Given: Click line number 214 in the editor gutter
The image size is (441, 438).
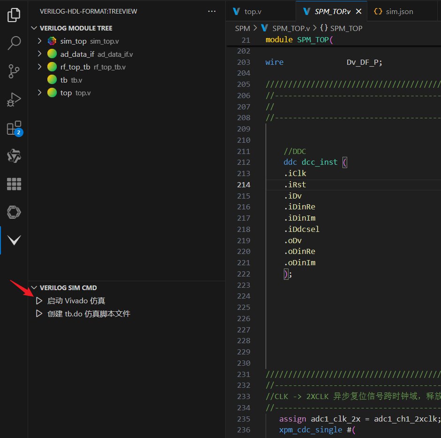Looking at the screenshot, I should (243, 184).
